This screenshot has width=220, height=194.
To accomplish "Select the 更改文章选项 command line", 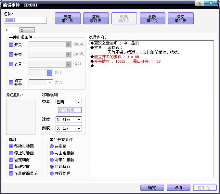I will [x=151, y=43].
